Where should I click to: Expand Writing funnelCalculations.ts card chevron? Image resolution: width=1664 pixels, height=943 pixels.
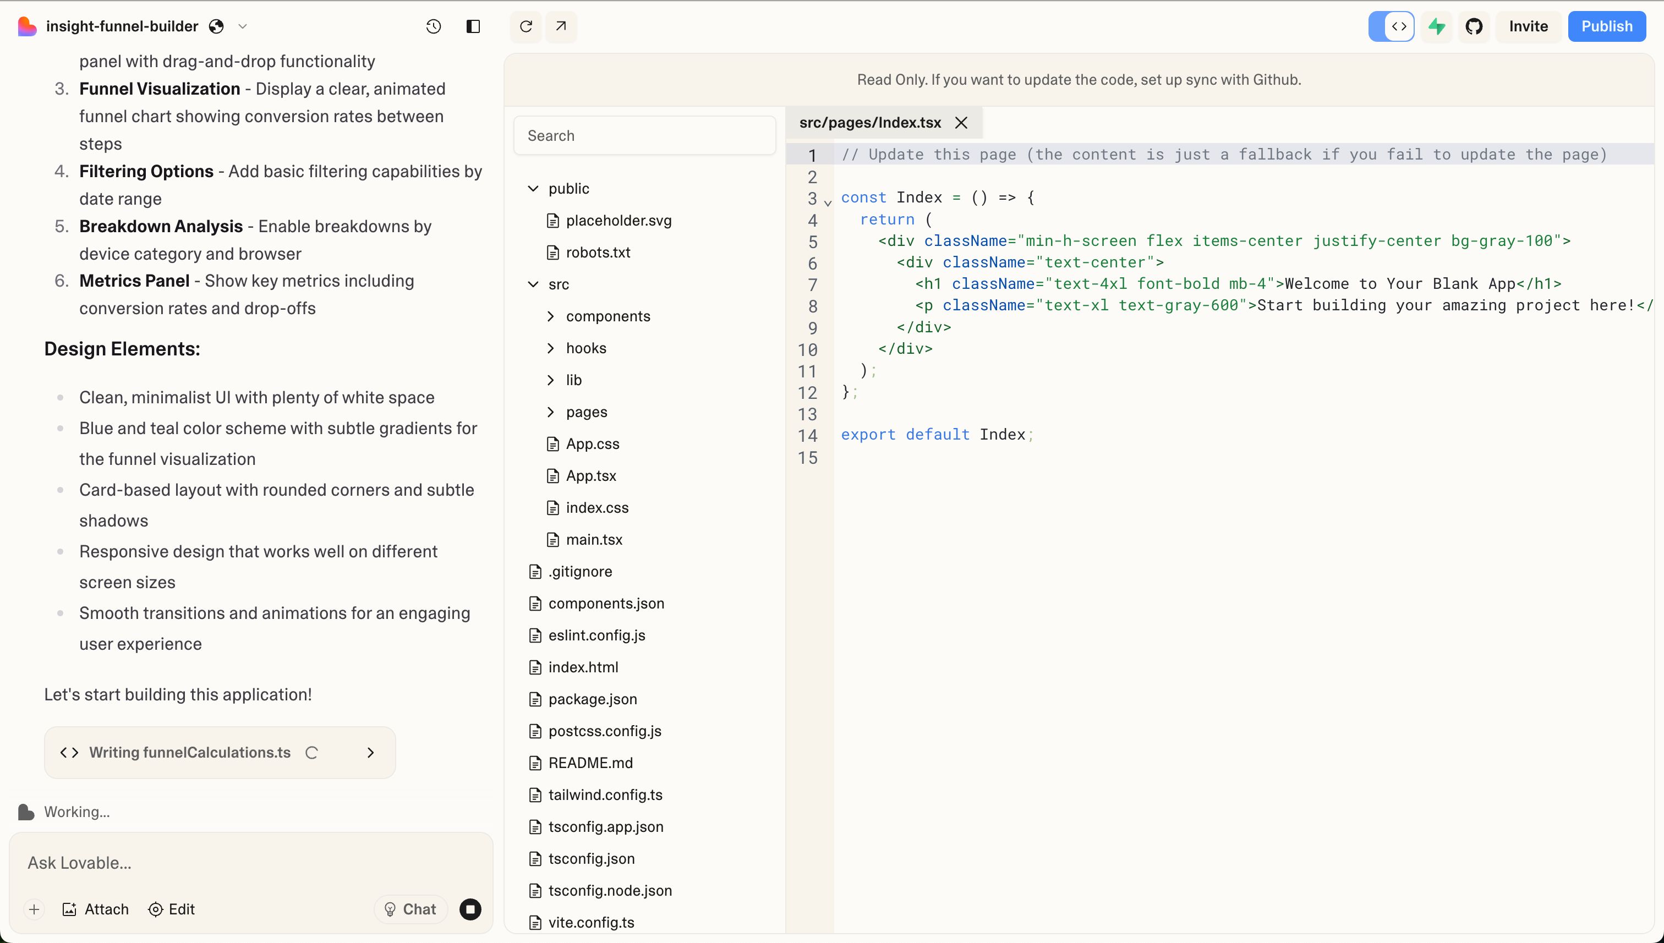tap(370, 753)
